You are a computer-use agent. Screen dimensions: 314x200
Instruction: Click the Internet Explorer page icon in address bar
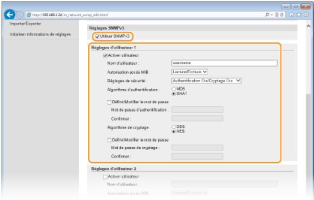[29, 15]
